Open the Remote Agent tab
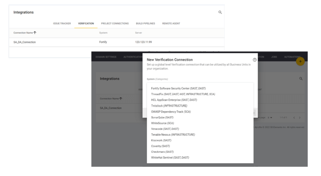The image size is (321, 176). [x=171, y=24]
